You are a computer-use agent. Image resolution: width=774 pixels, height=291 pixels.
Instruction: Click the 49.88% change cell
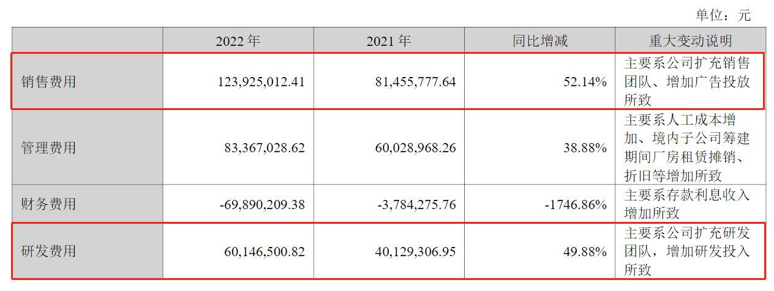pos(586,251)
